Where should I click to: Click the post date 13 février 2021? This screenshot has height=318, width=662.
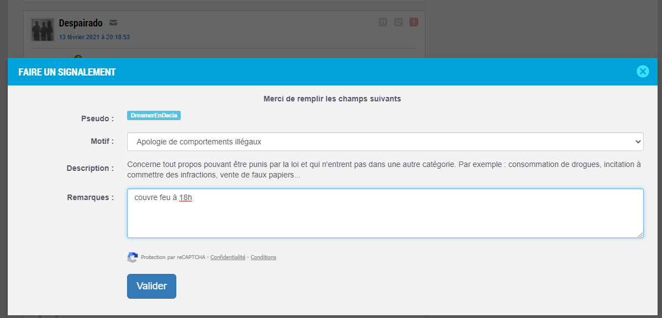(94, 37)
